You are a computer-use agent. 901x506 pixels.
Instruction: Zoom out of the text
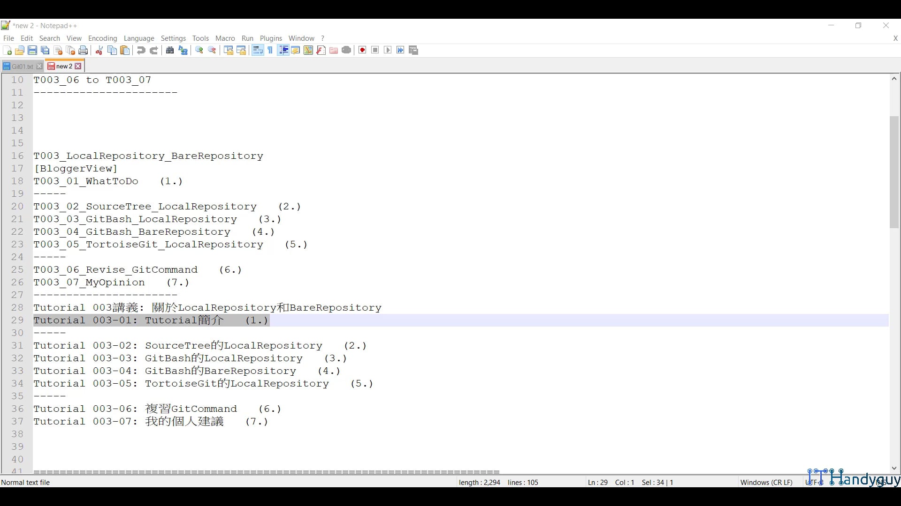point(212,50)
